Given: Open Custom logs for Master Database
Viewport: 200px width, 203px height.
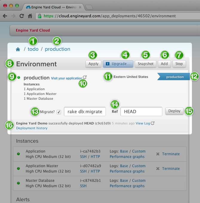Looking at the screenshot, I should point(139,181).
